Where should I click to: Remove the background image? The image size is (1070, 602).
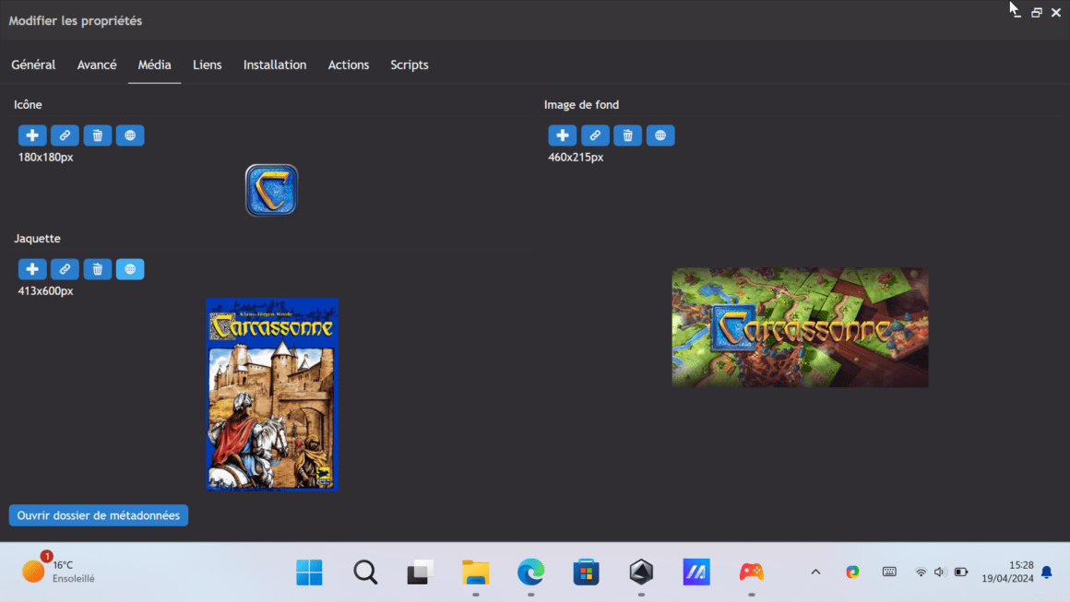pos(628,135)
